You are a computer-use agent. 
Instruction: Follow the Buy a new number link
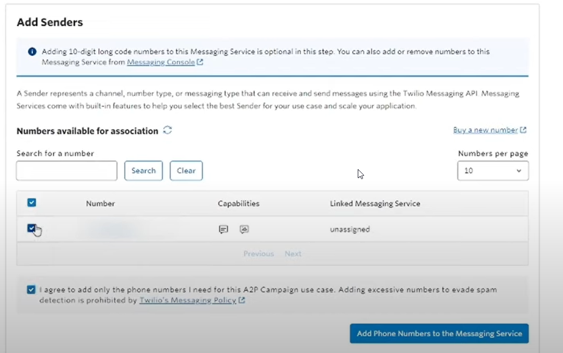tap(486, 130)
